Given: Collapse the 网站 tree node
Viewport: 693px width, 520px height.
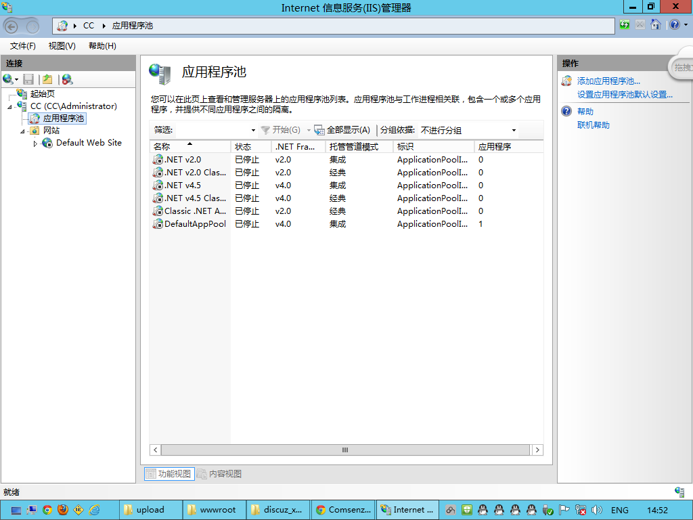Looking at the screenshot, I should (x=22, y=131).
